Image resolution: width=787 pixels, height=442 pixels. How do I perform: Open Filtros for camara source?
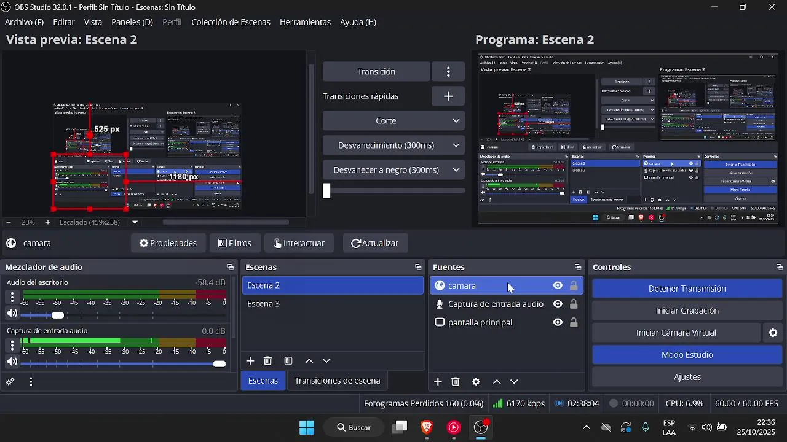[x=235, y=243]
